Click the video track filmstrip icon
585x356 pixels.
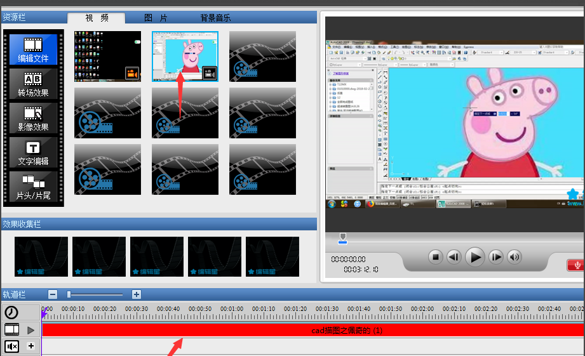(x=11, y=329)
